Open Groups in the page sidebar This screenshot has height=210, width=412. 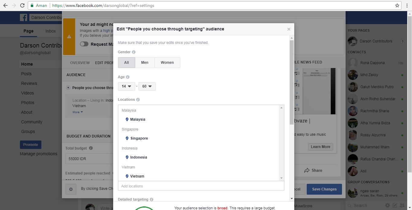coord(28,131)
